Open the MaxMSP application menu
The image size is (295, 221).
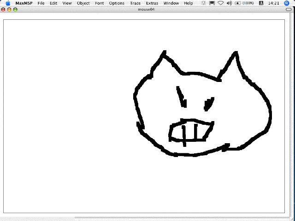pos(24,3)
